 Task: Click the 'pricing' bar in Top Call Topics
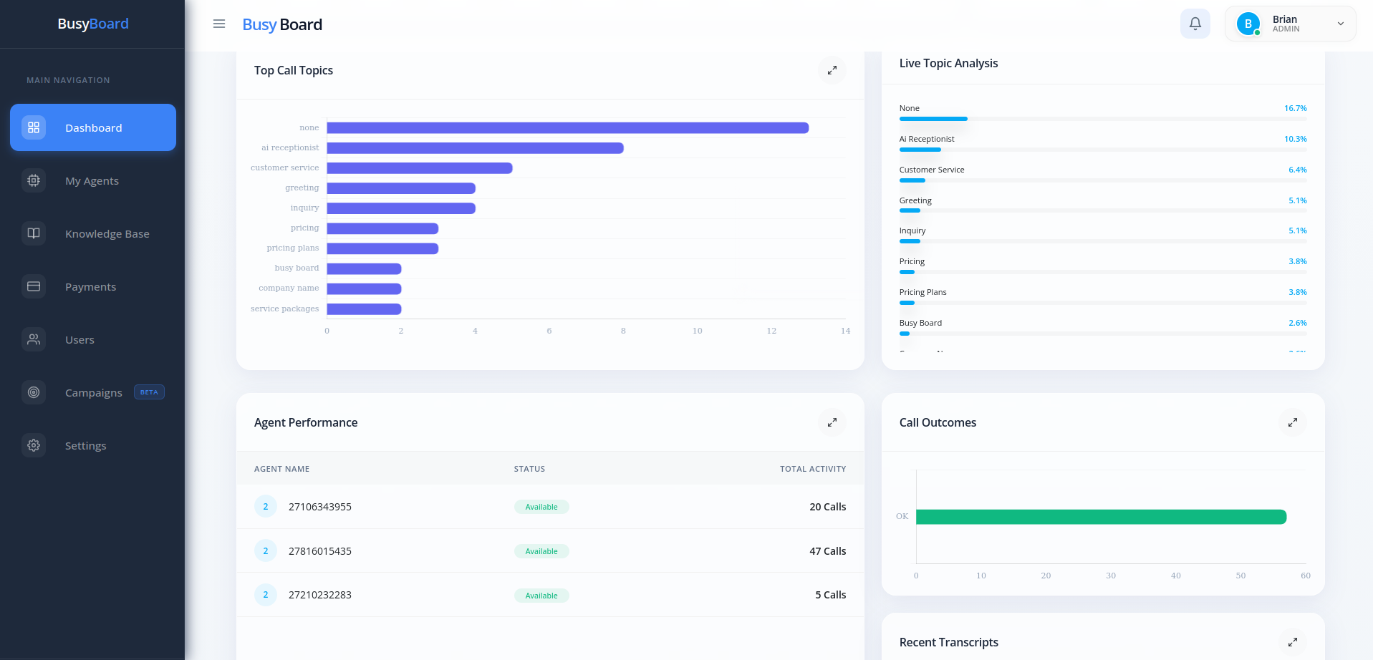(383, 228)
